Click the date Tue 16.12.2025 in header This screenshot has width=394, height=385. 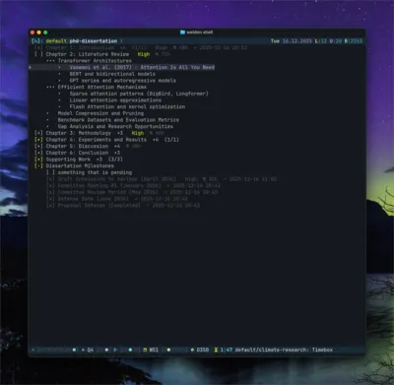[x=292, y=41]
